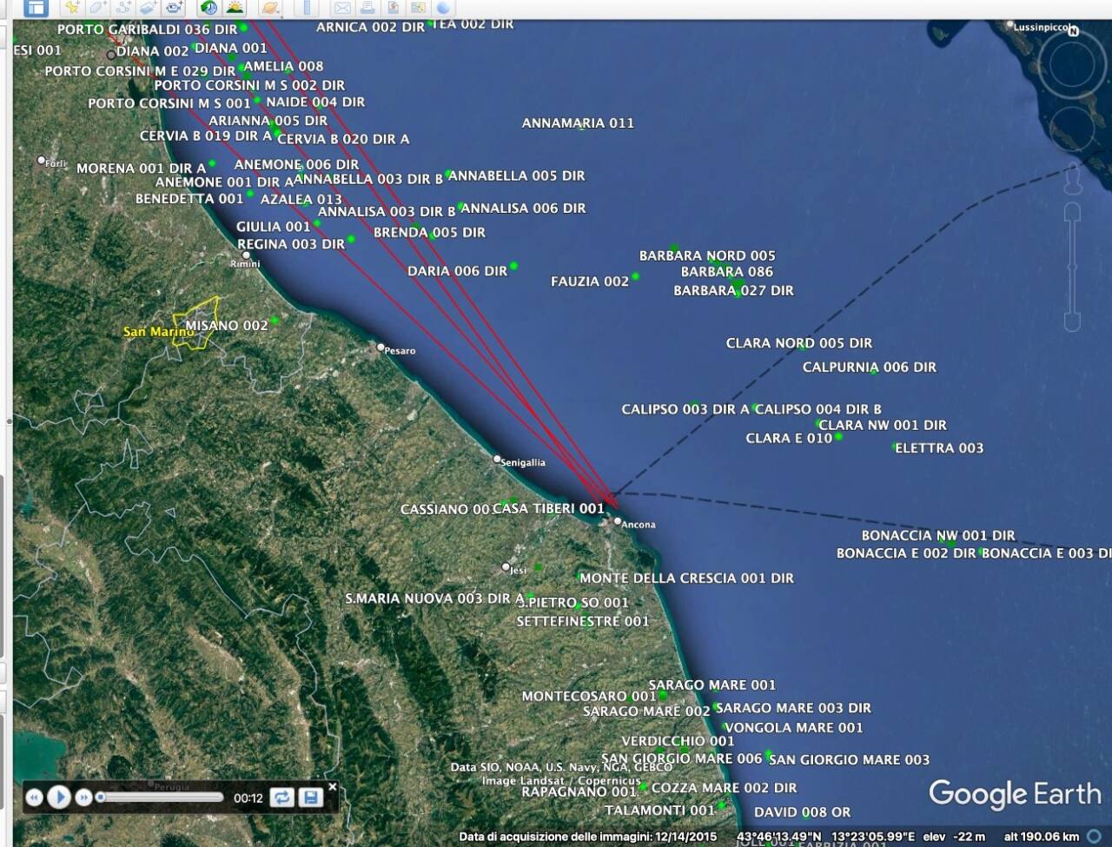Click the SAN GIORGIO MARE 003 label
Viewport: 1112px width, 847px height.
(x=850, y=760)
